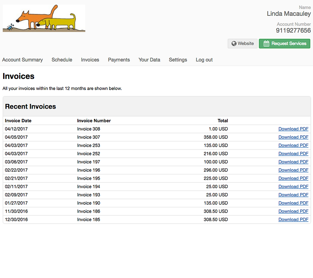The image size is (313, 278).
Task: Select the 02/11/2017 date cell
Action: (16, 187)
